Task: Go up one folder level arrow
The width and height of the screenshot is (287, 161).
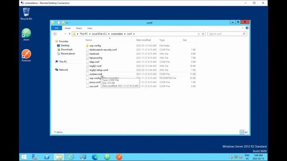Action: (x=70, y=34)
